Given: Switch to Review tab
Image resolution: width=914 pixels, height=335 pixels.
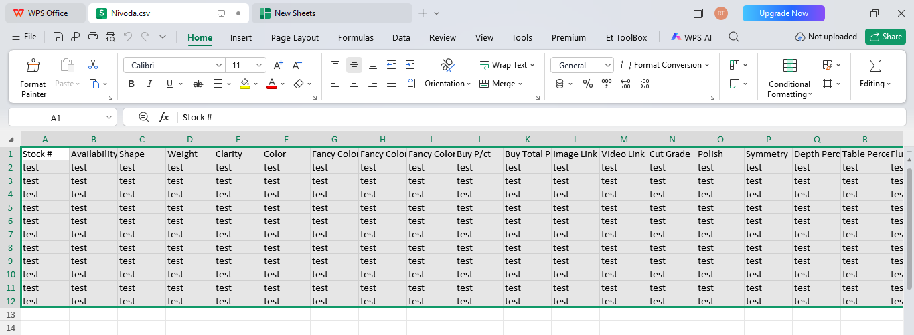Looking at the screenshot, I should (x=443, y=37).
